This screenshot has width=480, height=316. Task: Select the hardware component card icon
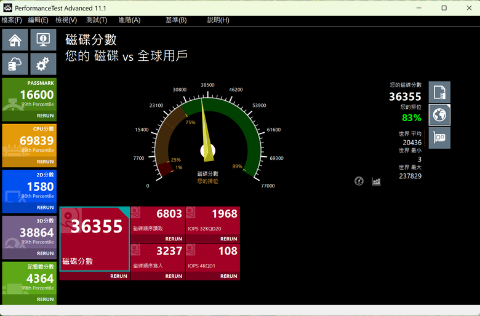[439, 138]
